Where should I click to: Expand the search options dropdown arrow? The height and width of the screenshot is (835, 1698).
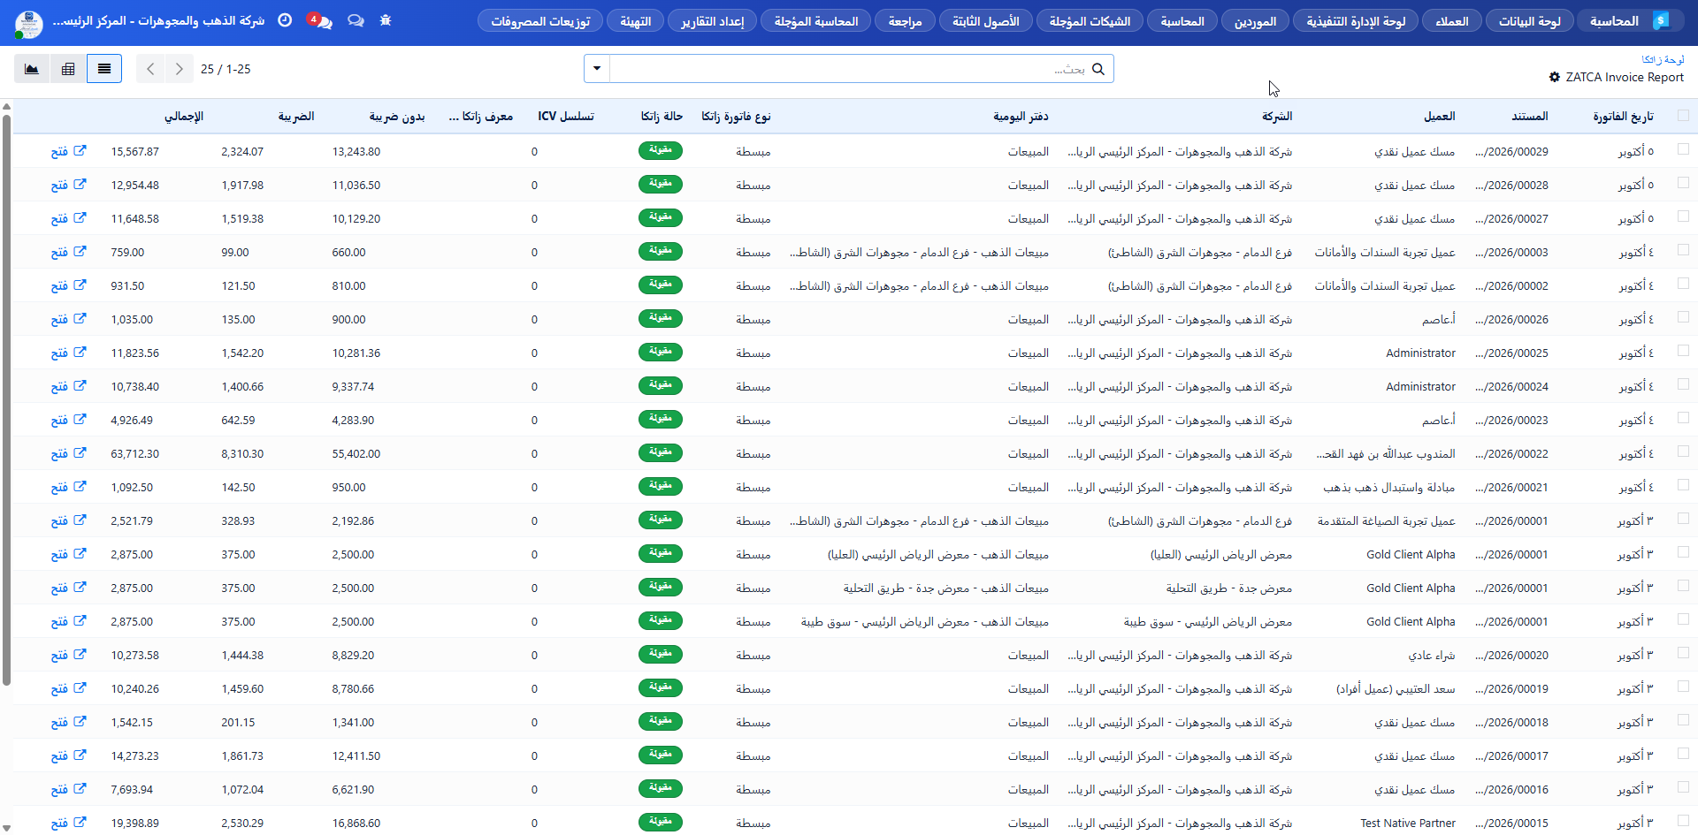click(x=597, y=69)
